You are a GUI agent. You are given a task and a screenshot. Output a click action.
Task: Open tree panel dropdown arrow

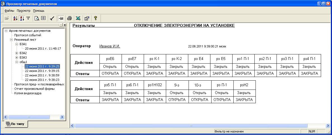click(61, 25)
